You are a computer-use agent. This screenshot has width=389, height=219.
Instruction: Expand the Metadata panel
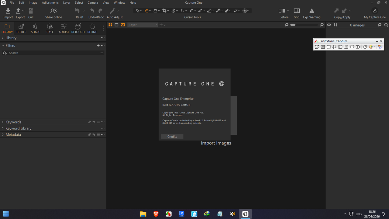click(3, 134)
